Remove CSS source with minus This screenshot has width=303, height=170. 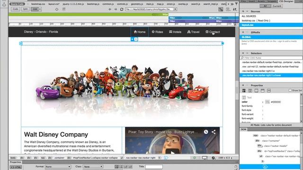[247, 11]
